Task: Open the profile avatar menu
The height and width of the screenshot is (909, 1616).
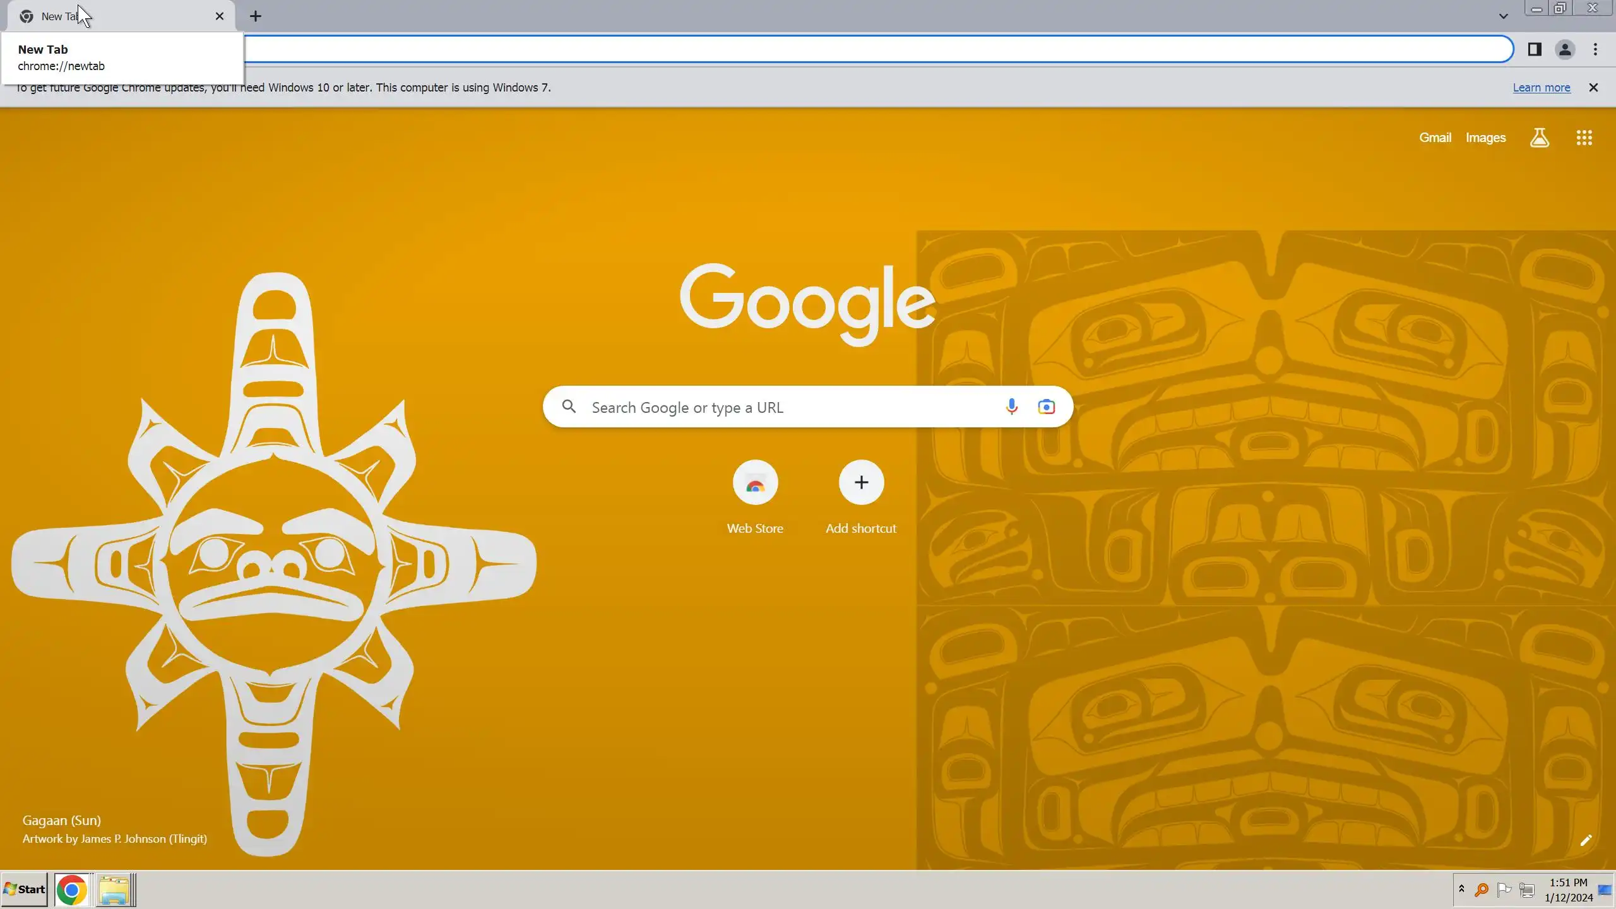Action: point(1565,49)
